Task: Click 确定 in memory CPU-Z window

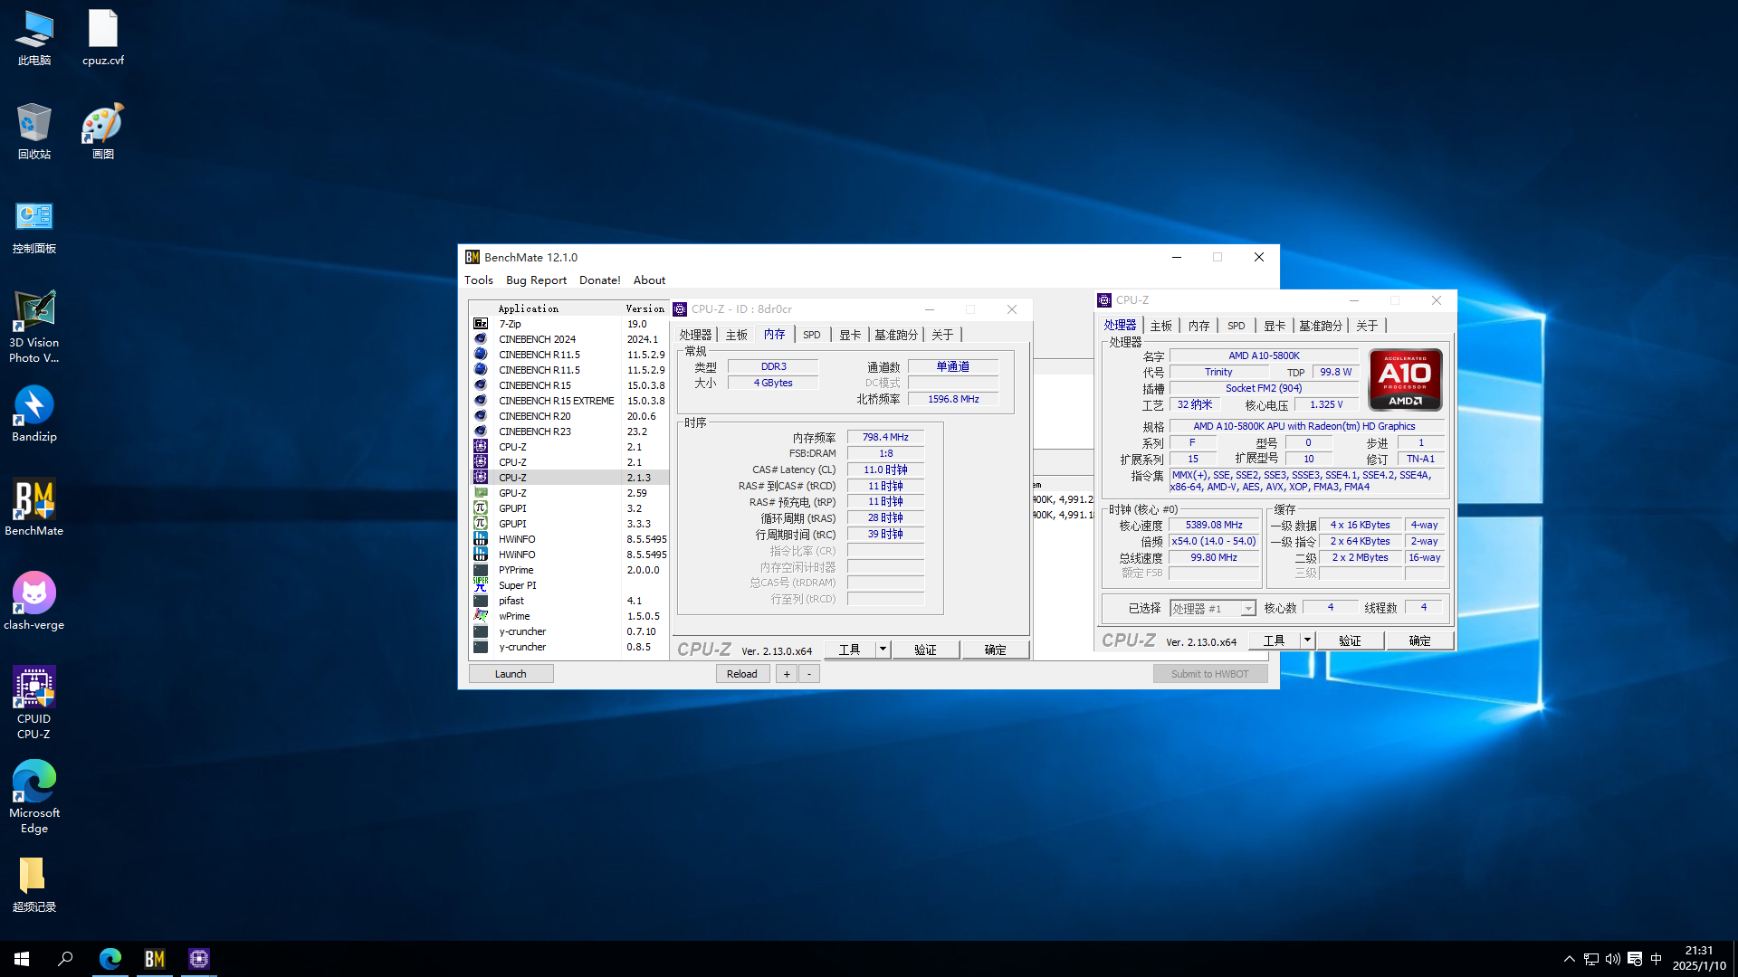Action: click(995, 650)
